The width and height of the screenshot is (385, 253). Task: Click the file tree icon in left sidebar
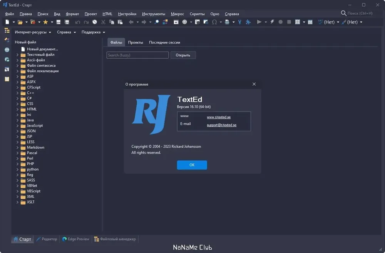7,31
